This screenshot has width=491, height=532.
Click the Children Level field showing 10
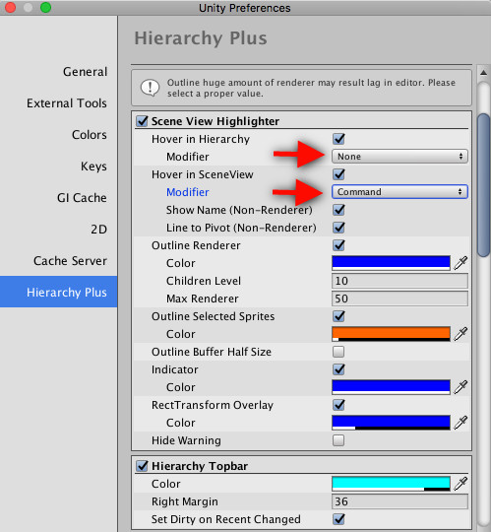pos(399,281)
